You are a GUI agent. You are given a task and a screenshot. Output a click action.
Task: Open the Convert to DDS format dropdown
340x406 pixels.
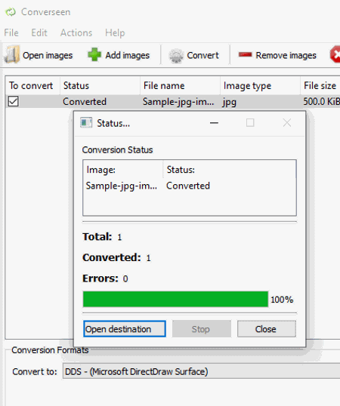click(x=201, y=371)
